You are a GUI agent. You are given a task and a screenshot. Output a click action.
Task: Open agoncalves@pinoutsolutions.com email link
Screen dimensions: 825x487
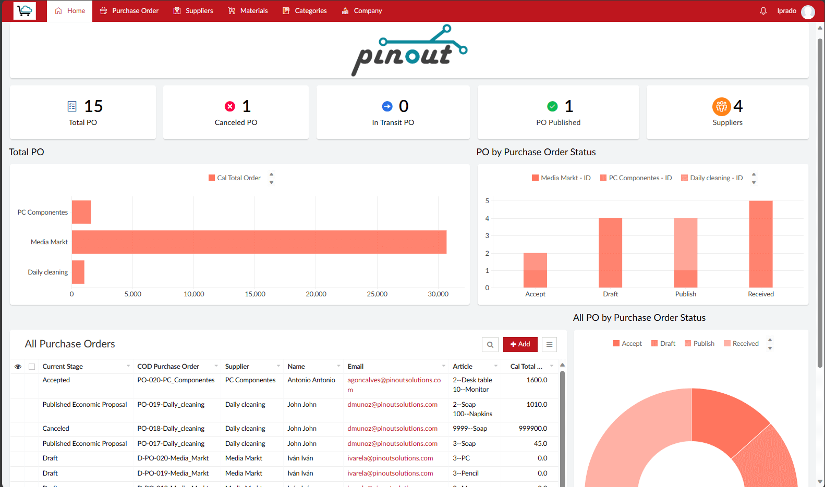(394, 385)
